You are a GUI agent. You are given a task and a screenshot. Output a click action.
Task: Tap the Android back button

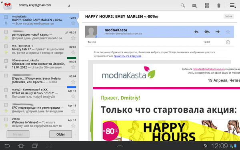(x=7, y=146)
